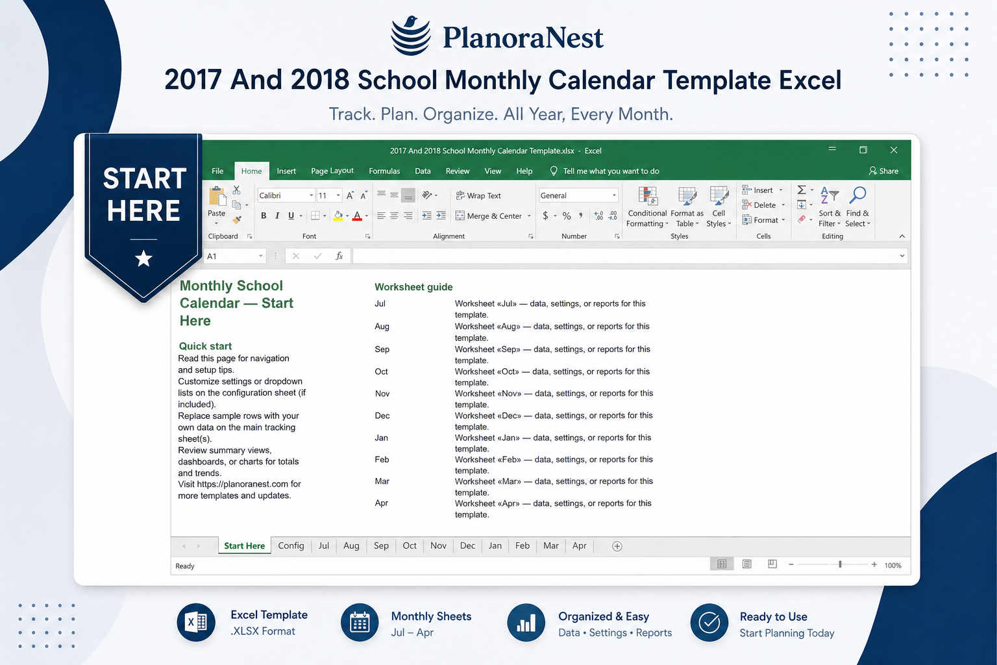Toggle Bold formatting
This screenshot has width=997, height=665.
tap(264, 216)
